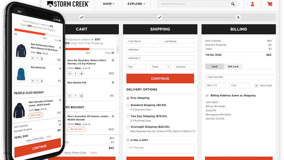Click phone free shipping progress bar

38,33
